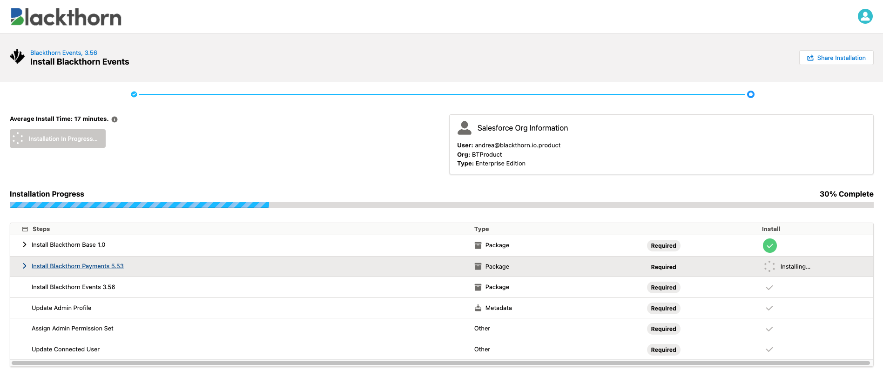The height and width of the screenshot is (389, 883).
Task: Click the Other type in Update Connected User row
Action: coord(482,349)
